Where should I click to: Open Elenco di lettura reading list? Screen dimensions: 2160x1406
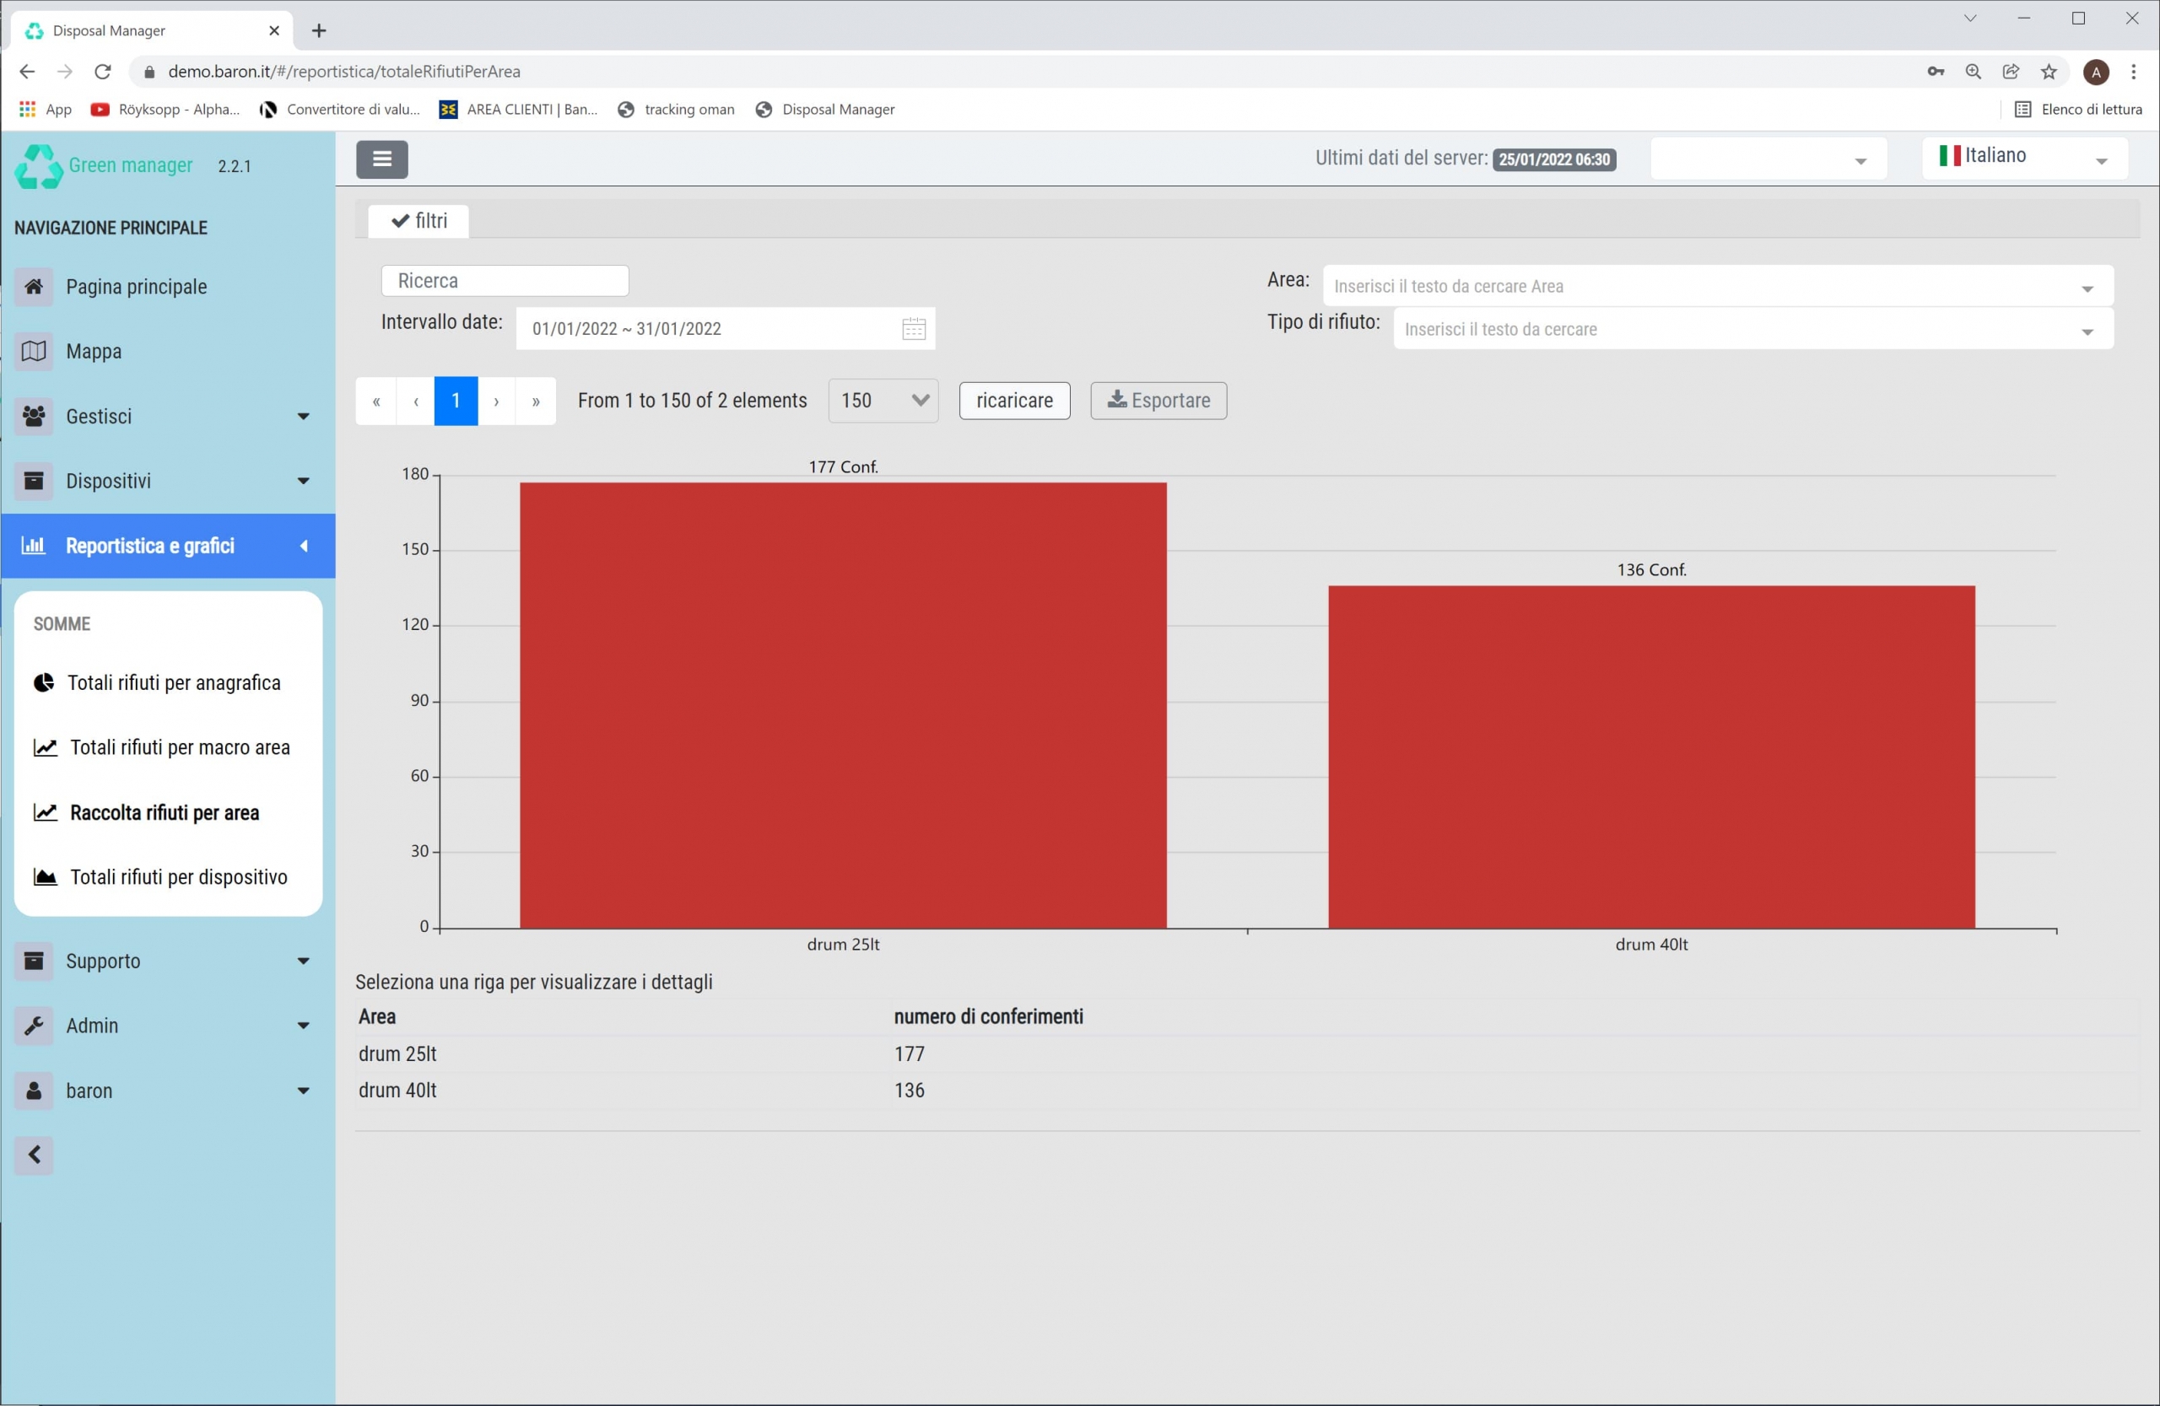2078,109
